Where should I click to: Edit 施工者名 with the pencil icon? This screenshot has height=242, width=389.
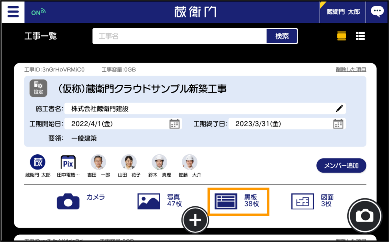(x=339, y=108)
